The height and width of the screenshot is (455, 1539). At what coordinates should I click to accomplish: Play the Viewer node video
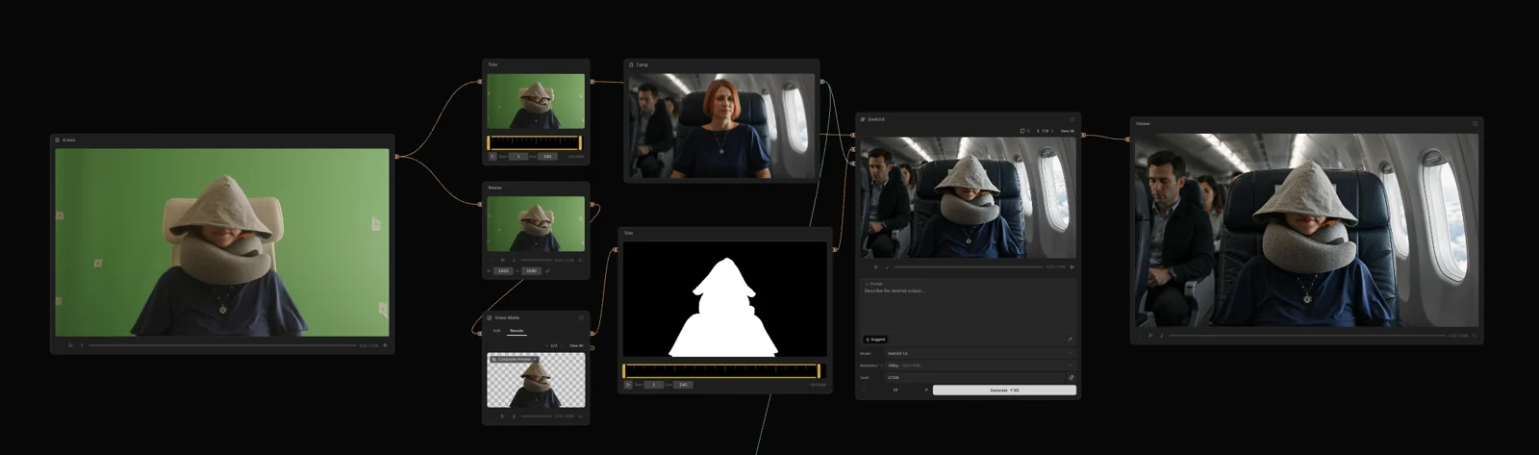click(1150, 336)
